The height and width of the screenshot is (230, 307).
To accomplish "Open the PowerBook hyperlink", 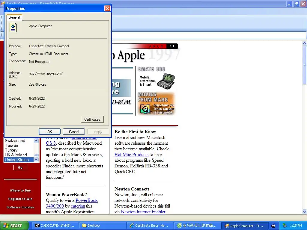I will [x=87, y=200].
